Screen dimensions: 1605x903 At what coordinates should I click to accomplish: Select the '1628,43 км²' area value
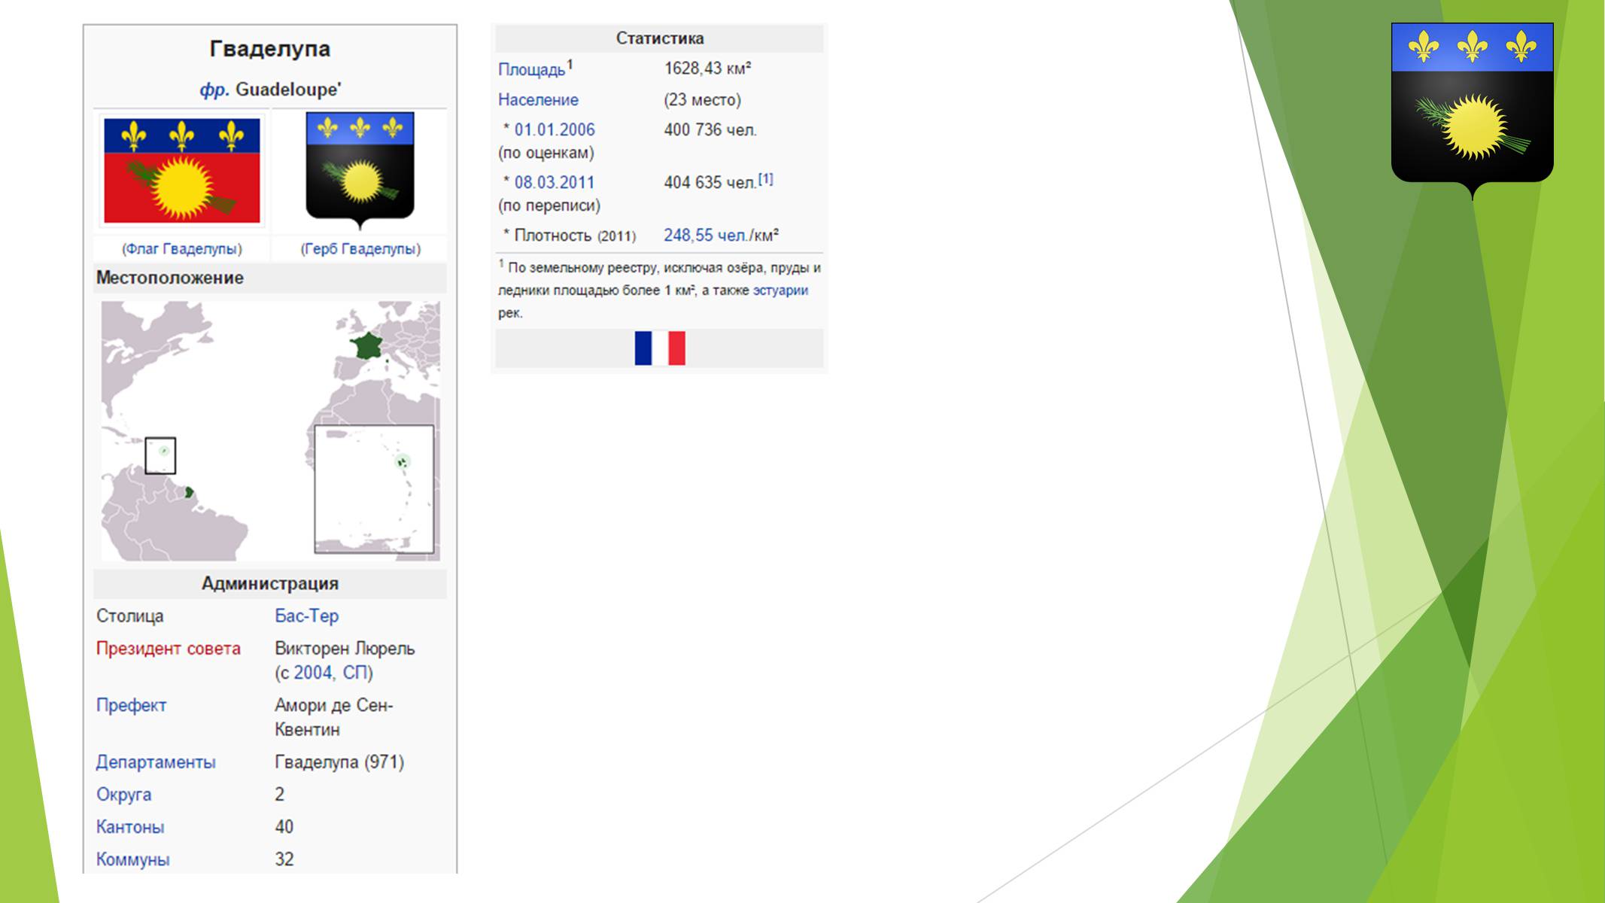coord(707,69)
